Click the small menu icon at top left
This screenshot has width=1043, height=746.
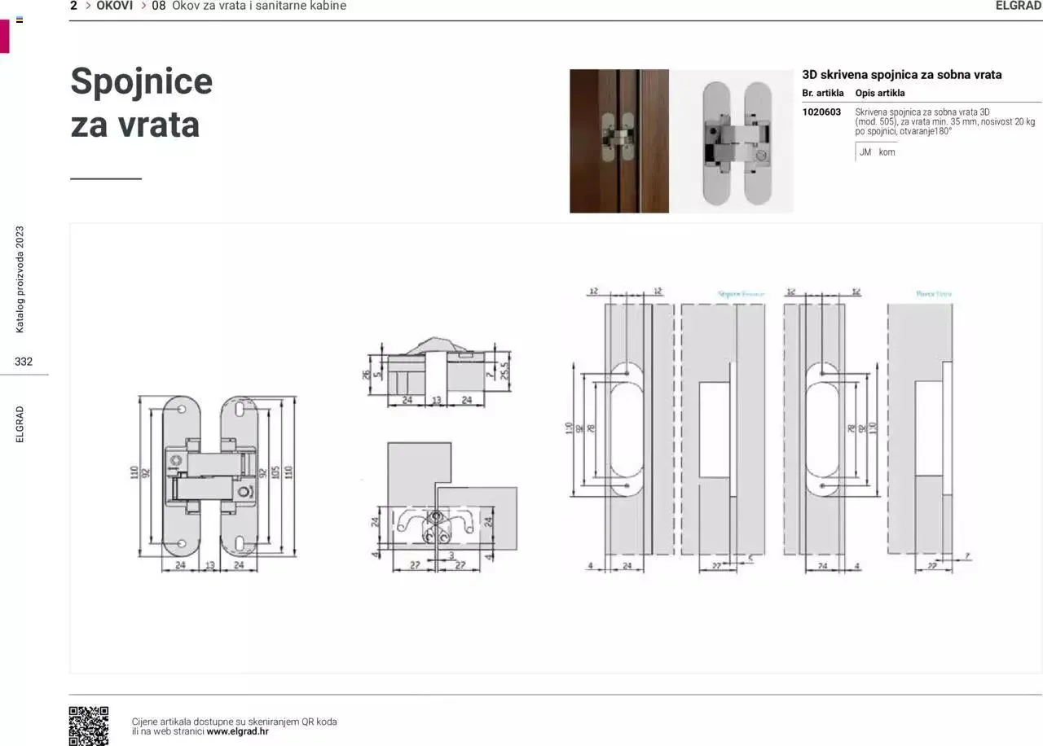click(x=20, y=20)
